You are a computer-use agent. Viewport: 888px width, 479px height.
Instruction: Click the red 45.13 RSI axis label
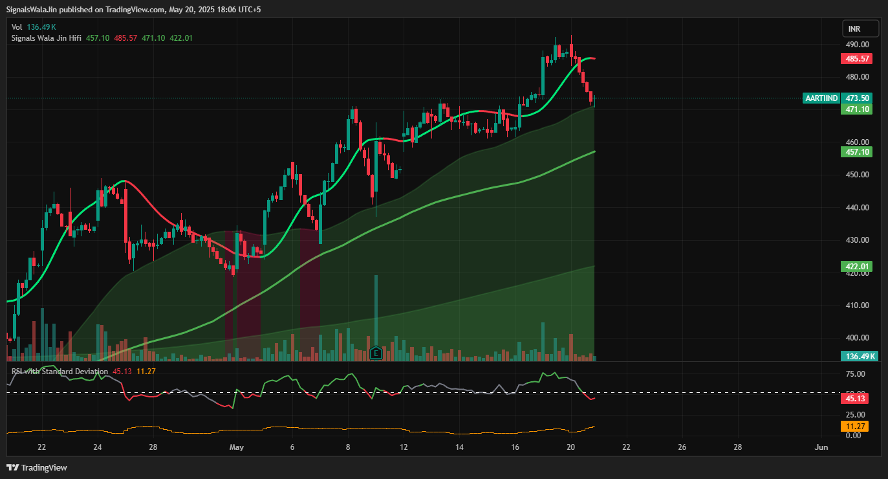pyautogui.click(x=855, y=399)
